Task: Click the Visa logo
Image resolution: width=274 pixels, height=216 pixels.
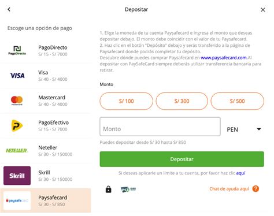Action: 17,76
